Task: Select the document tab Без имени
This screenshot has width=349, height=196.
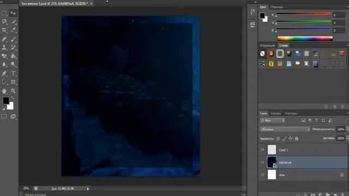Action: tap(55, 4)
